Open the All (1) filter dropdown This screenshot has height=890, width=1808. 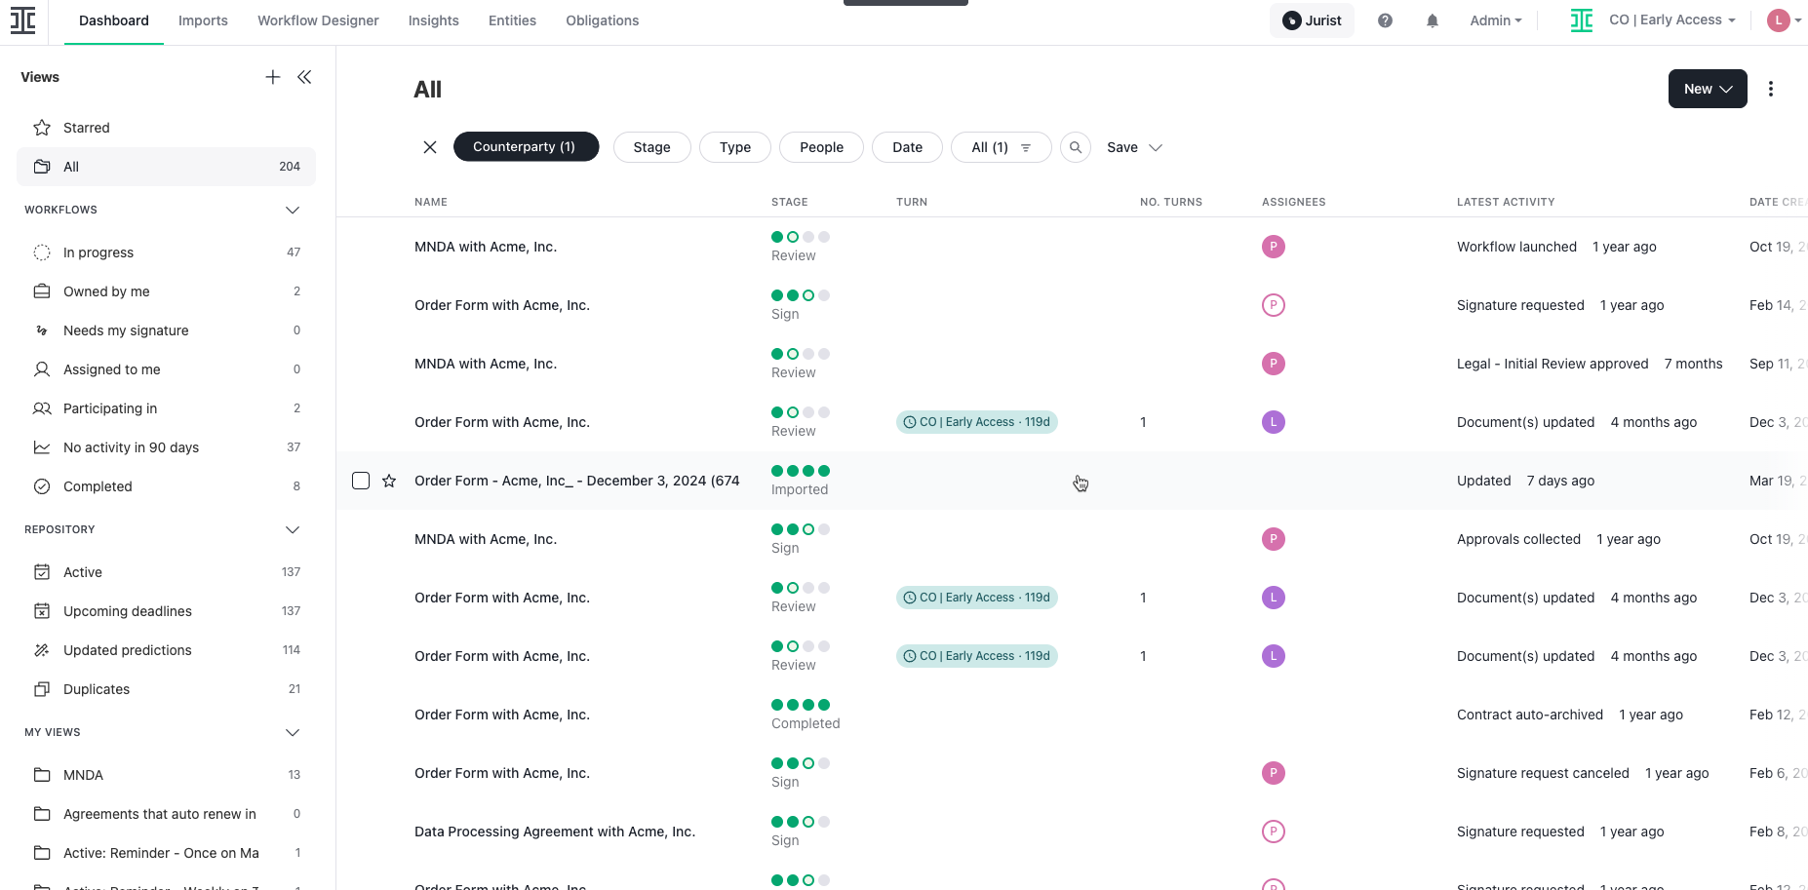point(1001,147)
